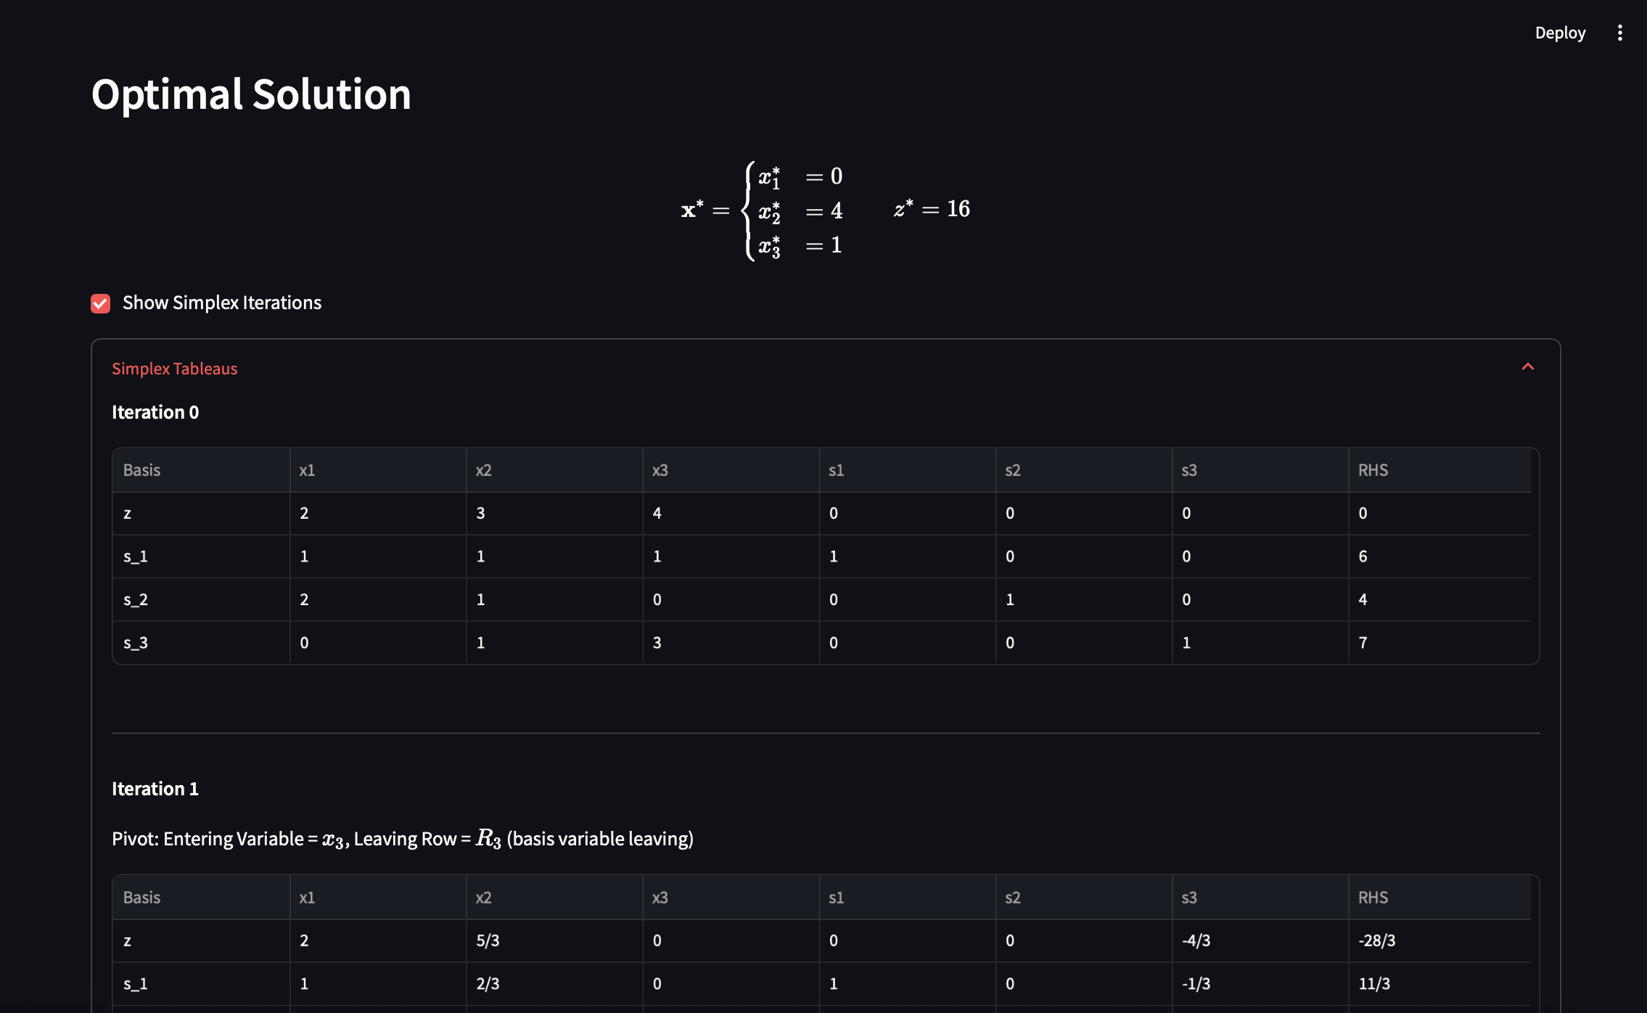This screenshot has height=1013, width=1647.
Task: Select the s3 column header in Iteration 1
Action: tap(1189, 897)
